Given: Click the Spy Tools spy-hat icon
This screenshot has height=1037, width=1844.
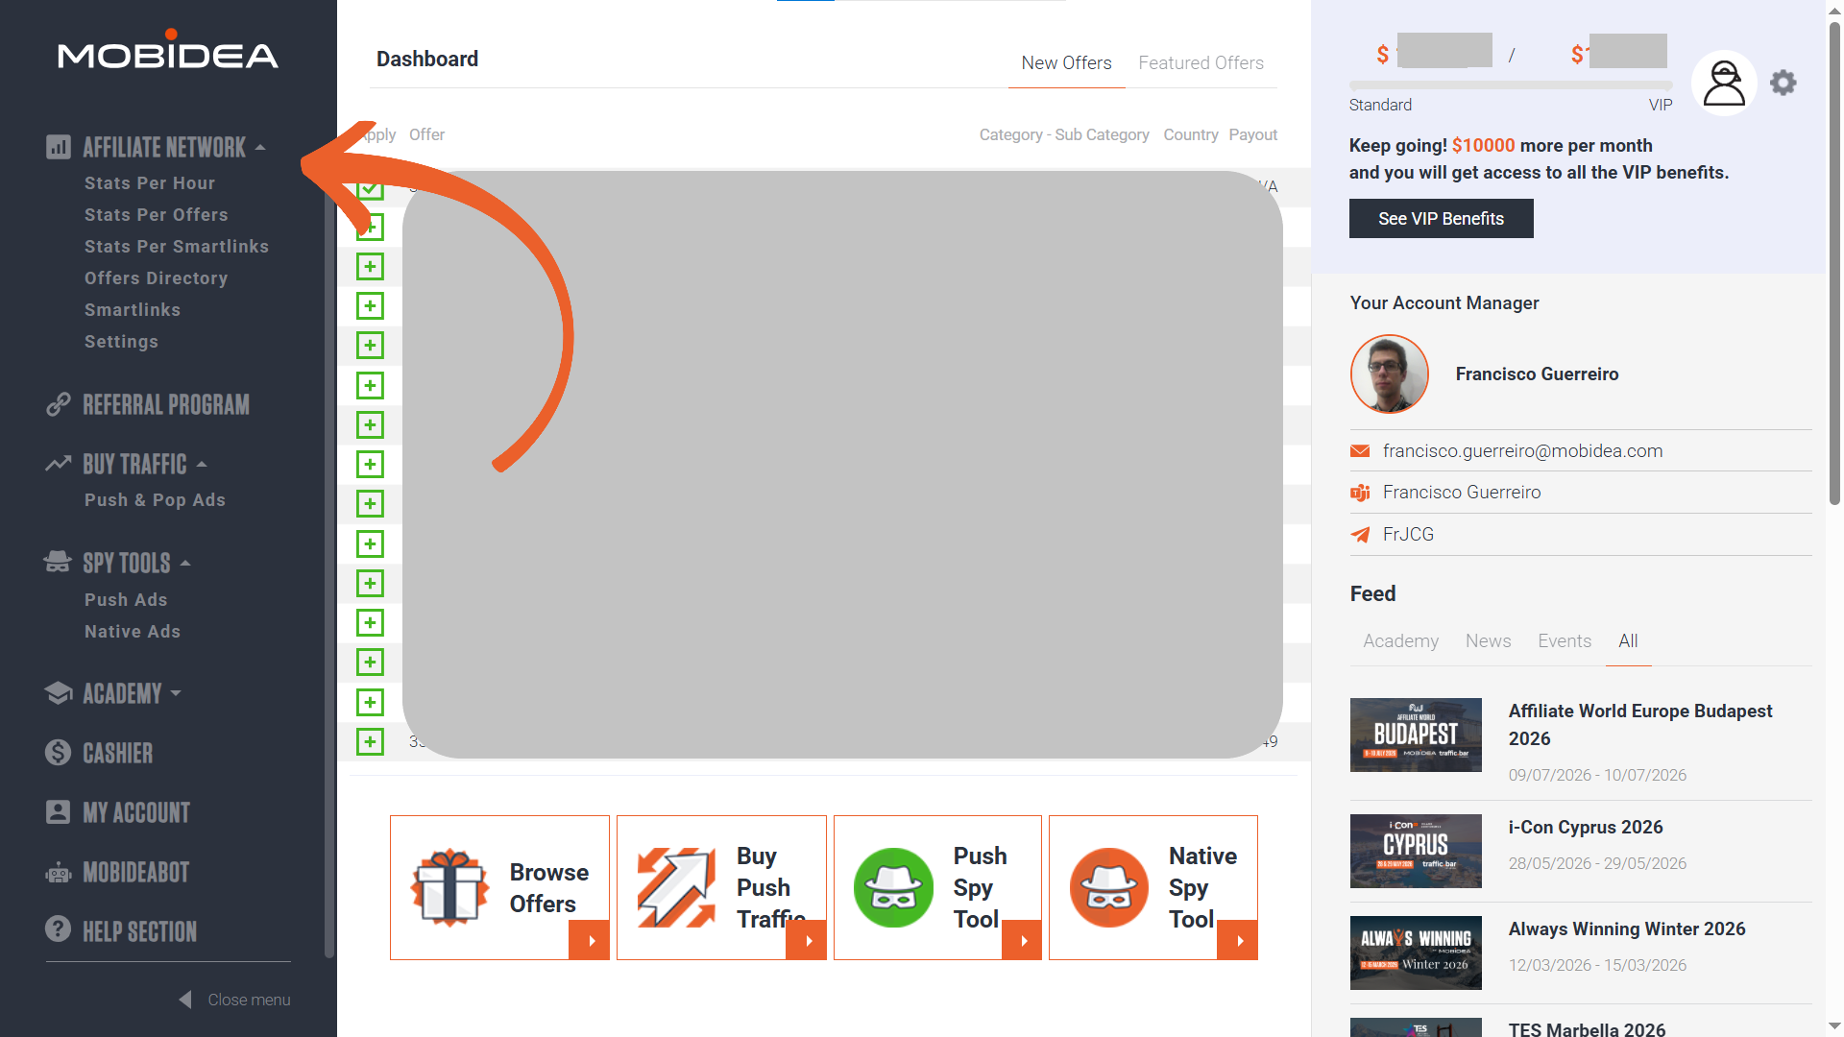Looking at the screenshot, I should [57, 562].
